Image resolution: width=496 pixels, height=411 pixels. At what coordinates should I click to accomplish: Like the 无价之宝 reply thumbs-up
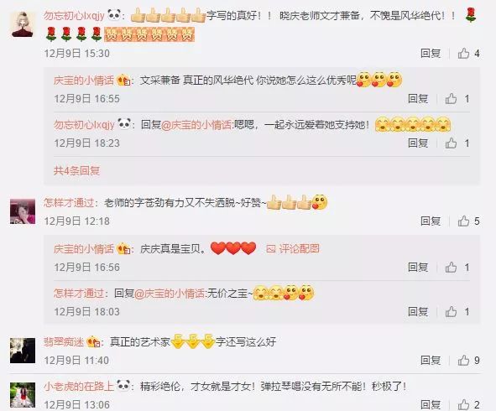pyautogui.click(x=451, y=312)
